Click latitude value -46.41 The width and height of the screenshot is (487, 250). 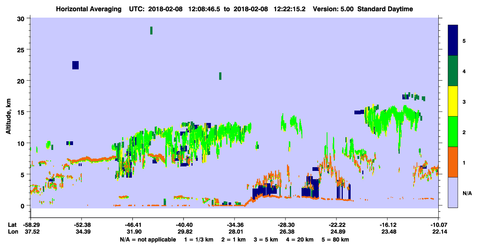click(x=133, y=225)
